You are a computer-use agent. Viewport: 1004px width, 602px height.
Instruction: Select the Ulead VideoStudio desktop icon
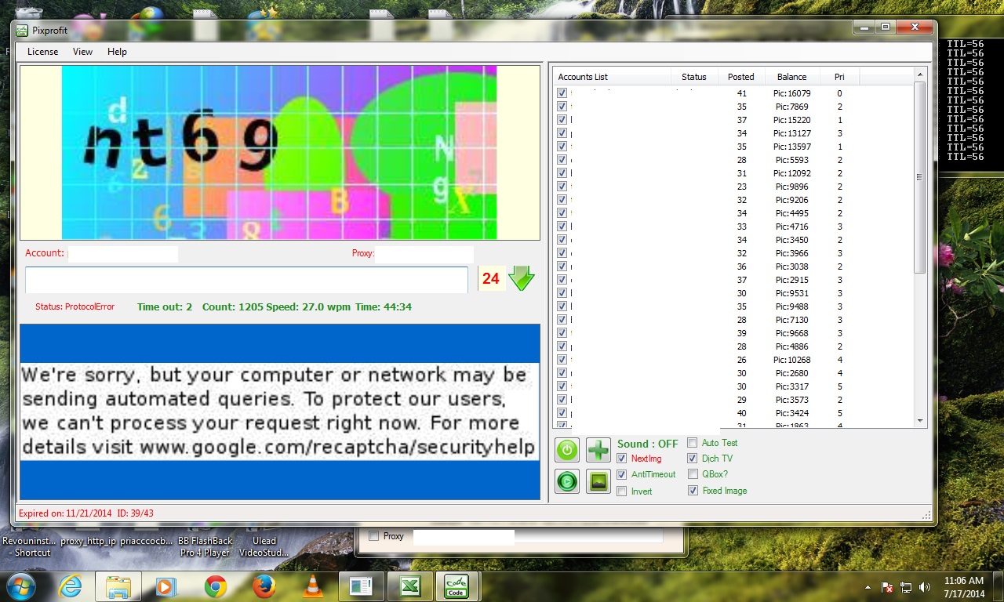click(264, 546)
